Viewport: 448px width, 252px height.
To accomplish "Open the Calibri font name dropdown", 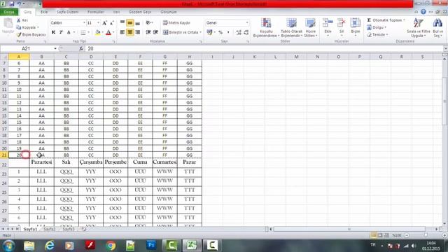I will [x=84, y=23].
